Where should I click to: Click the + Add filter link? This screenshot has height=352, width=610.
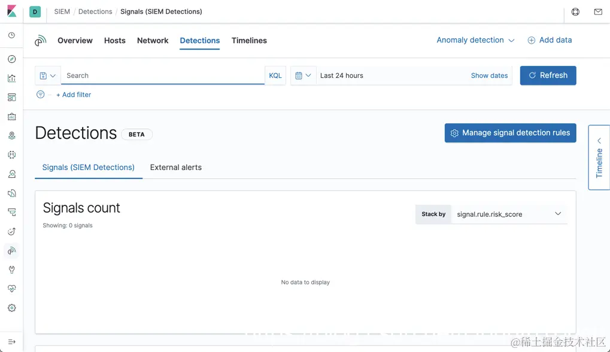click(74, 95)
